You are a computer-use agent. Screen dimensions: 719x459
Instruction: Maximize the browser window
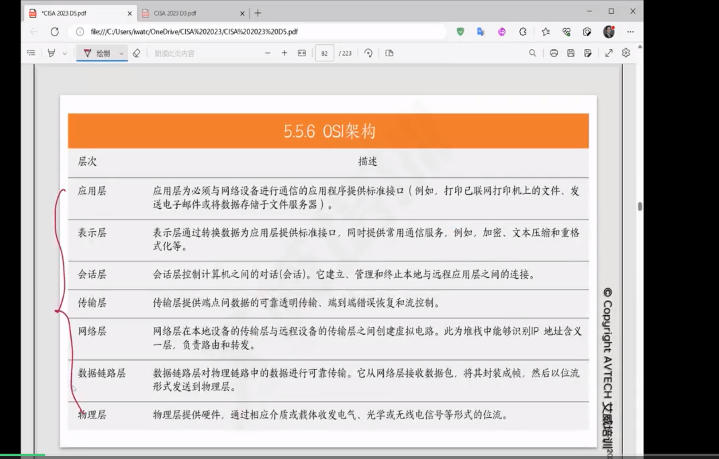(611, 11)
